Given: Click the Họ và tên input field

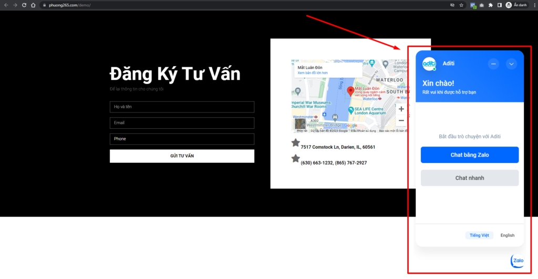Looking at the screenshot, I should tap(182, 107).
